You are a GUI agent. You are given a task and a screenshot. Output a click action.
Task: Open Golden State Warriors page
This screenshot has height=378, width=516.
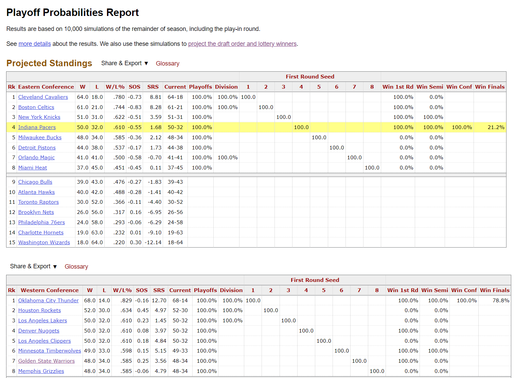(x=47, y=361)
